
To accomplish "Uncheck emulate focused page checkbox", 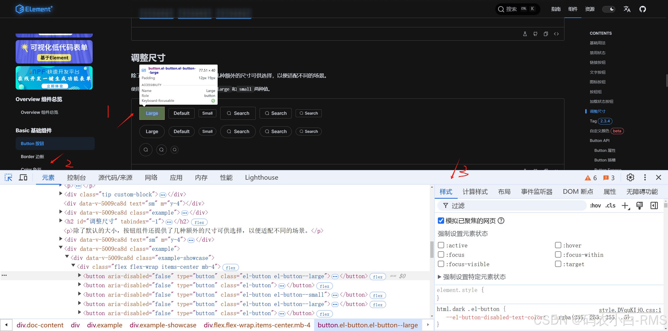I will (x=441, y=221).
